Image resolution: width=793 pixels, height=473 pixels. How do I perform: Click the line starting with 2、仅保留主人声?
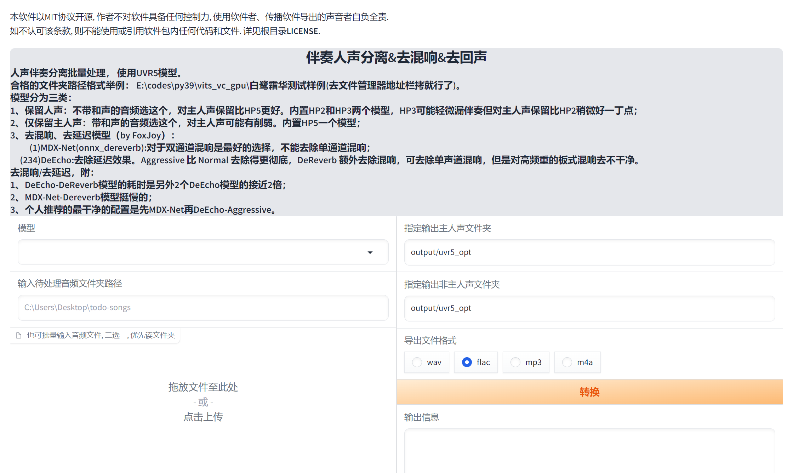(x=185, y=123)
